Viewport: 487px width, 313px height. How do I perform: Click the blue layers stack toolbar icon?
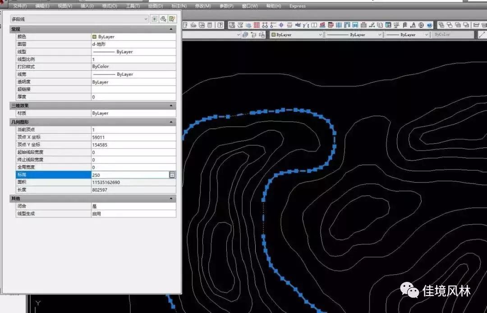point(248,25)
